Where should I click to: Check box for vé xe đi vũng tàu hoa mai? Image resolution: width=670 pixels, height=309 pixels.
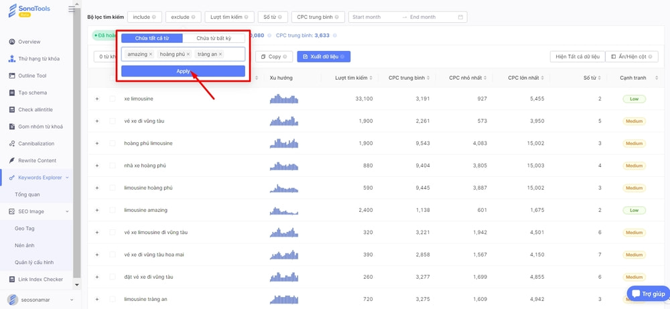pyautogui.click(x=113, y=255)
